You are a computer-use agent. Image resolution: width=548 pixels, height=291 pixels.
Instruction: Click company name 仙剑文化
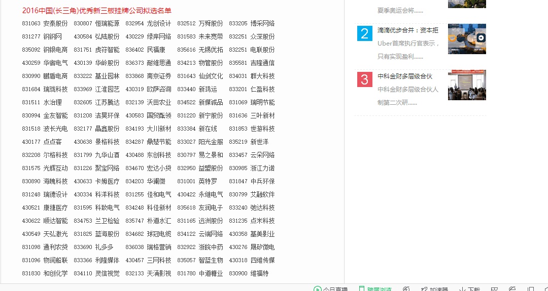[211, 76]
